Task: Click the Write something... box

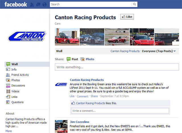Action: click(117, 67)
